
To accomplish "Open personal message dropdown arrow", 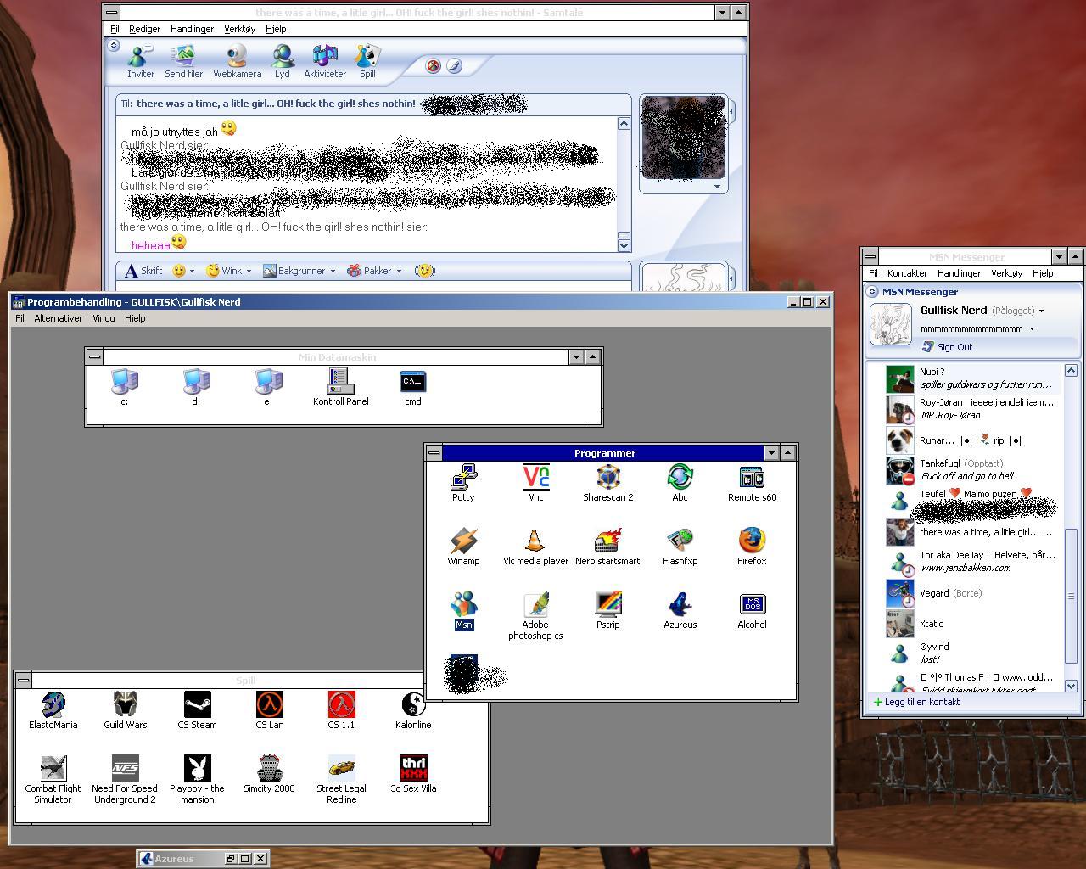I will click(x=1032, y=328).
